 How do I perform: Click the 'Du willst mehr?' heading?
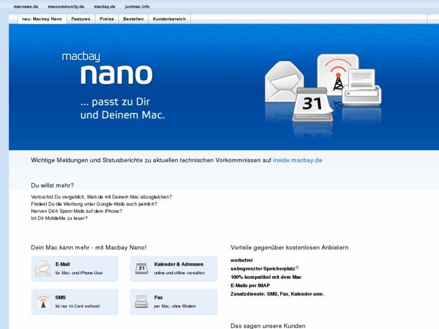pos(53,185)
